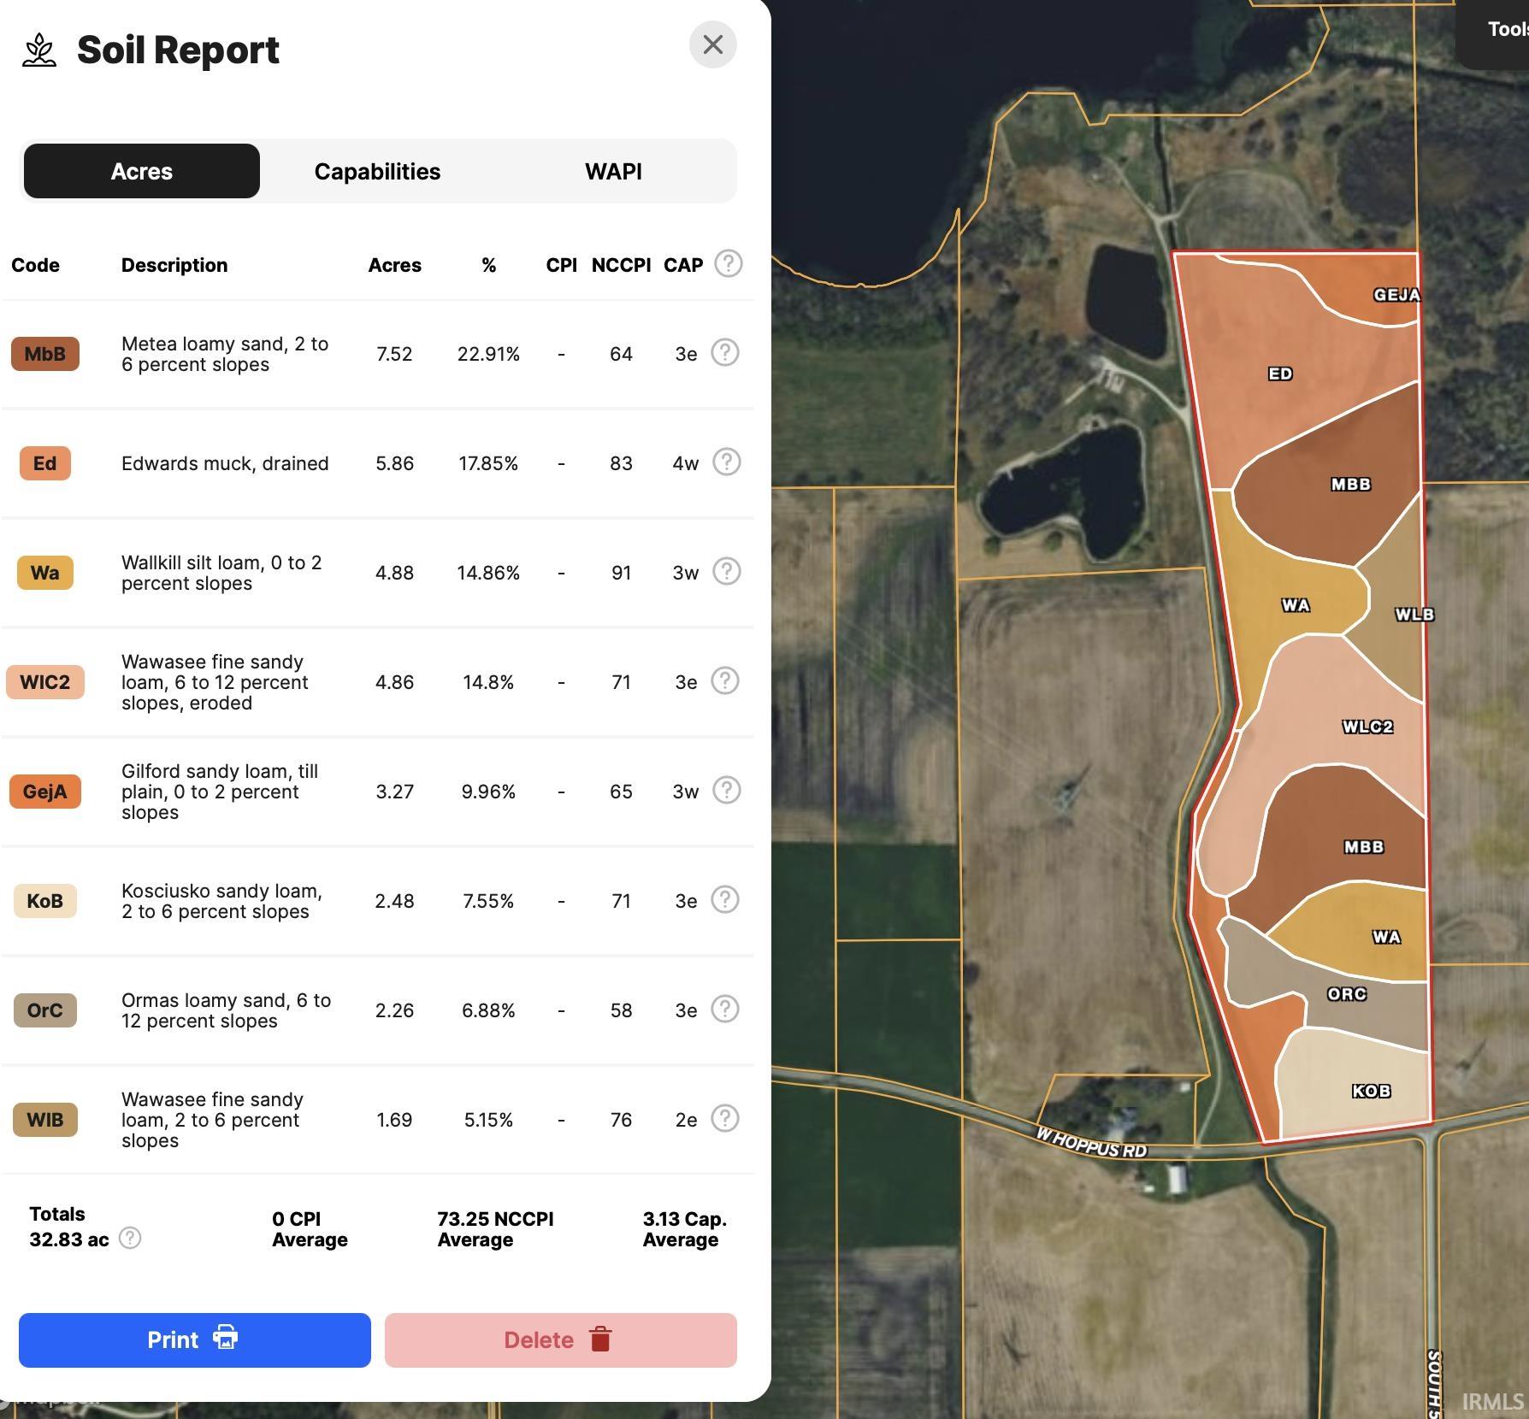
Task: Click help icon beside Totals 32.83 ac
Action: tap(130, 1238)
